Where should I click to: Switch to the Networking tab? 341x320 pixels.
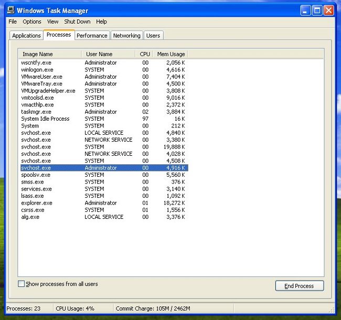pyautogui.click(x=126, y=36)
